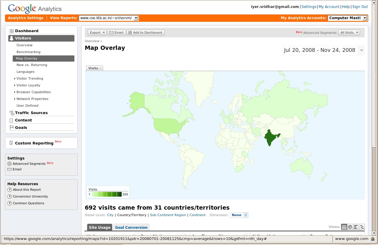Open the All Visits segments dropdown
The image size is (378, 245).
pyautogui.click(x=349, y=32)
